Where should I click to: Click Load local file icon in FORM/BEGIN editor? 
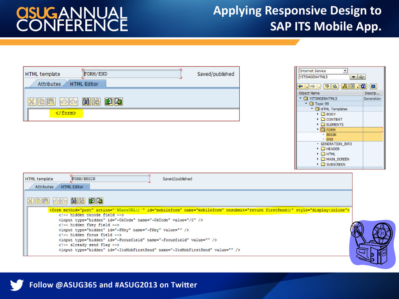[x=92, y=201]
